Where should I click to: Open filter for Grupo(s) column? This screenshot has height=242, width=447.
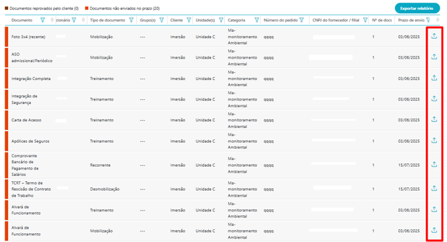161,20
